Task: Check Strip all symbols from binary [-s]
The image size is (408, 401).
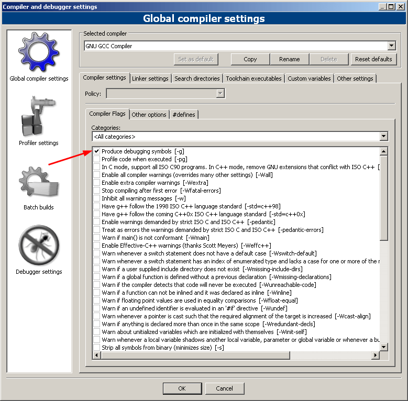Action: 97,348
